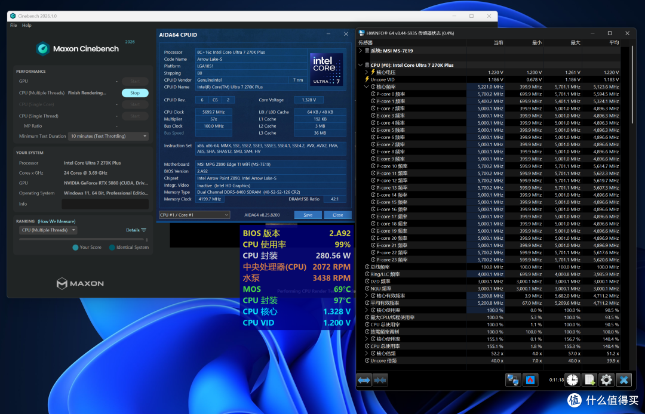Click the lightning icon beside Uncore VID
The height and width of the screenshot is (414, 645).
click(367, 79)
